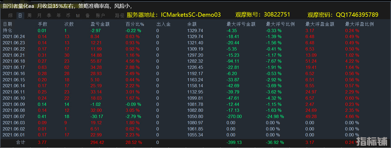The height and width of the screenshot is (148, 391).
Task: Click the 盈亏金额 column header
Action: point(100,24)
